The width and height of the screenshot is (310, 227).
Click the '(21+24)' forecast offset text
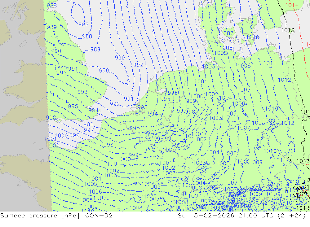coord(292,216)
